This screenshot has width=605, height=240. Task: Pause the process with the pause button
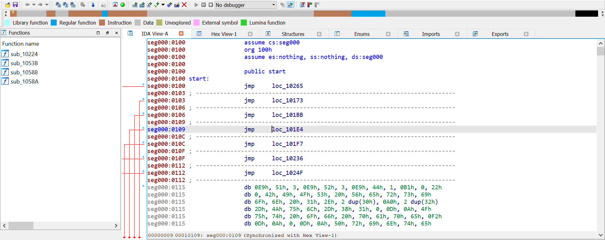coord(204,5)
